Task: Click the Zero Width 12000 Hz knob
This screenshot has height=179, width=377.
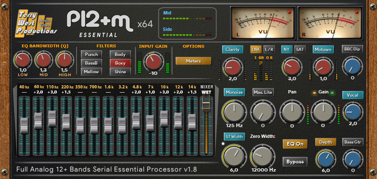Action: pyautogui.click(x=263, y=156)
